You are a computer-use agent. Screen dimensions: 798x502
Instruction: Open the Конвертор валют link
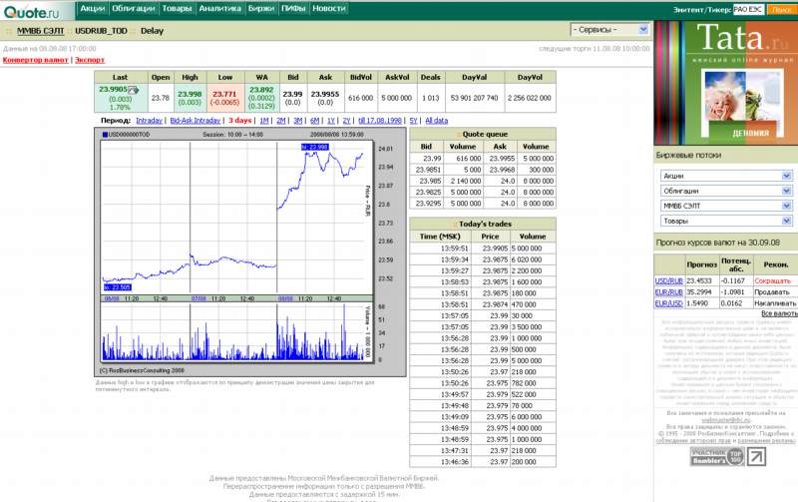coord(35,60)
